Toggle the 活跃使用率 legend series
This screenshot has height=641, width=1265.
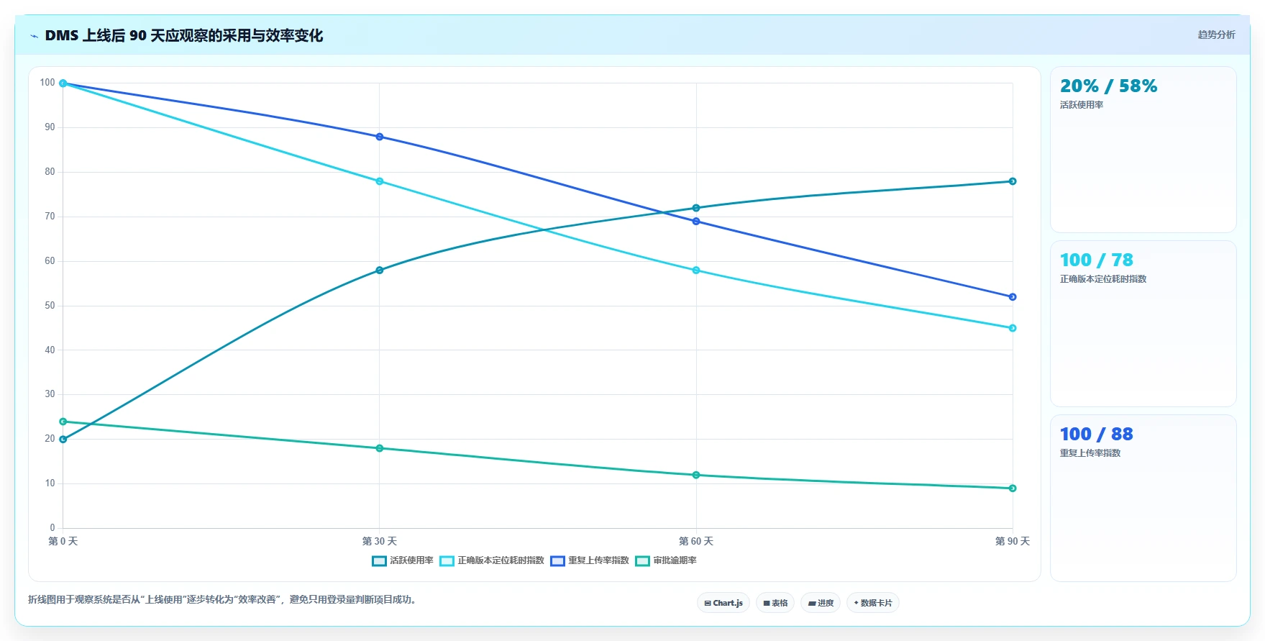pos(403,560)
